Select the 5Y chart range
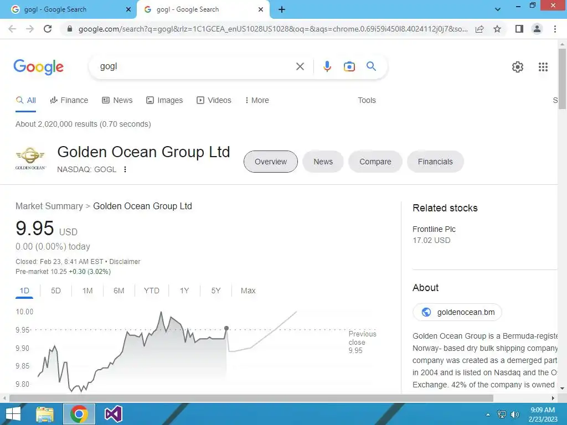Screen dimensions: 567x425 click(x=216, y=291)
